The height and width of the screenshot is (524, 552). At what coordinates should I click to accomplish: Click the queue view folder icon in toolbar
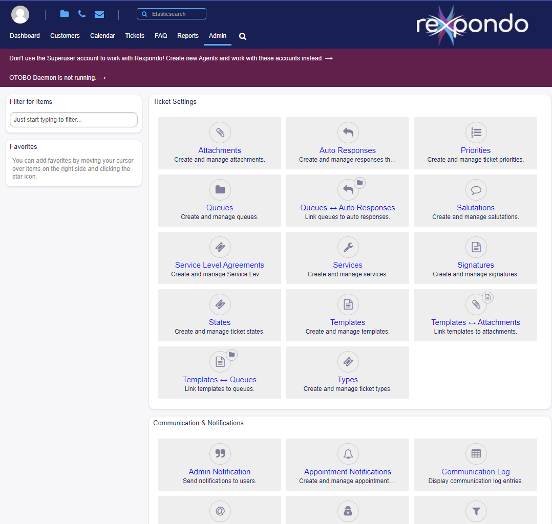pyautogui.click(x=64, y=14)
